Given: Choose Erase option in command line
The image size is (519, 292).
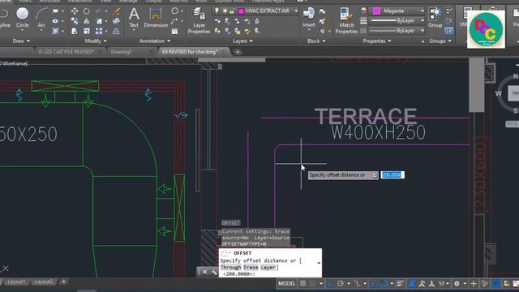Looking at the screenshot, I should pyautogui.click(x=251, y=268).
